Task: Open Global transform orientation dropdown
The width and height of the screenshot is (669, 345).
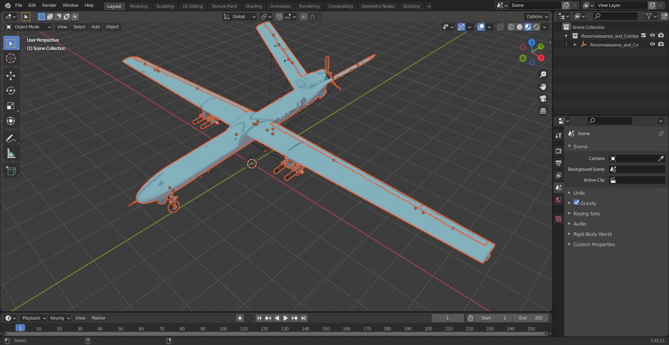Action: coord(240,17)
